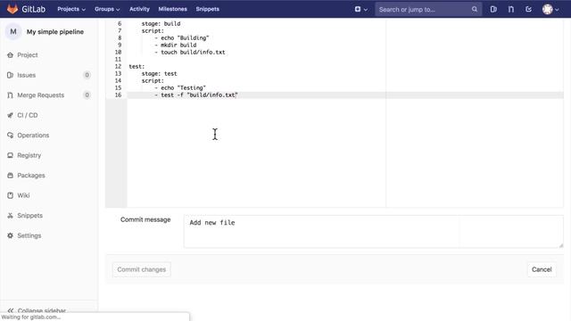
Task: Open My simple pipeline project link
Action: pos(55,32)
